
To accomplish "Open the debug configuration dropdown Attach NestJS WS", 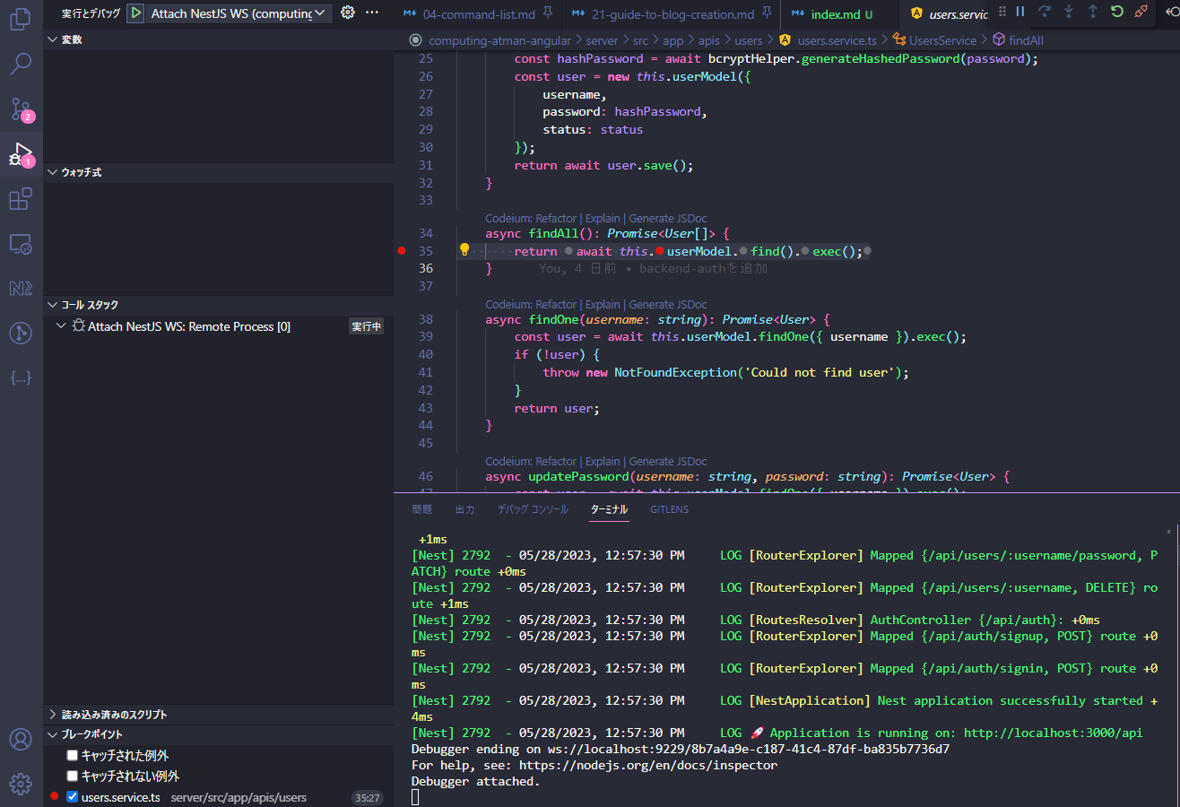I will click(239, 13).
